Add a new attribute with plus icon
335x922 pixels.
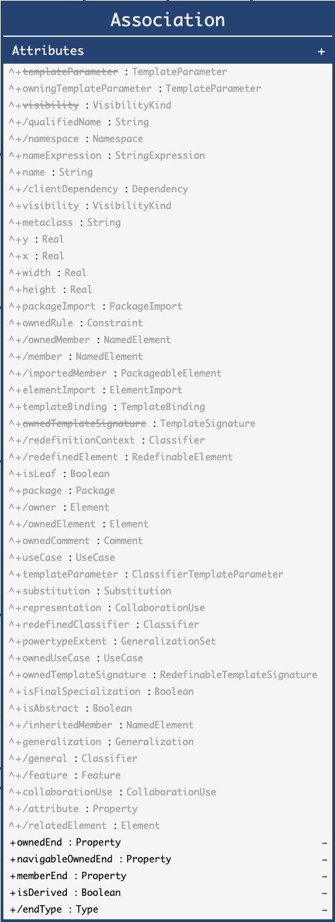[322, 51]
